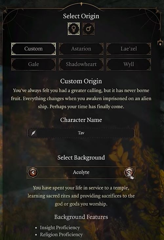Choose the Astarion origin
The image size is (164, 240).
pos(81,49)
